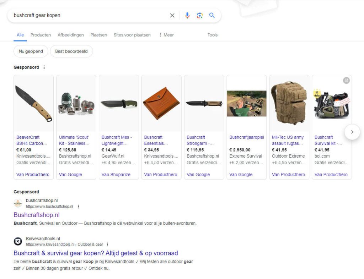
Task: Switch to the Afbeeldingen tab
Action: click(x=71, y=35)
